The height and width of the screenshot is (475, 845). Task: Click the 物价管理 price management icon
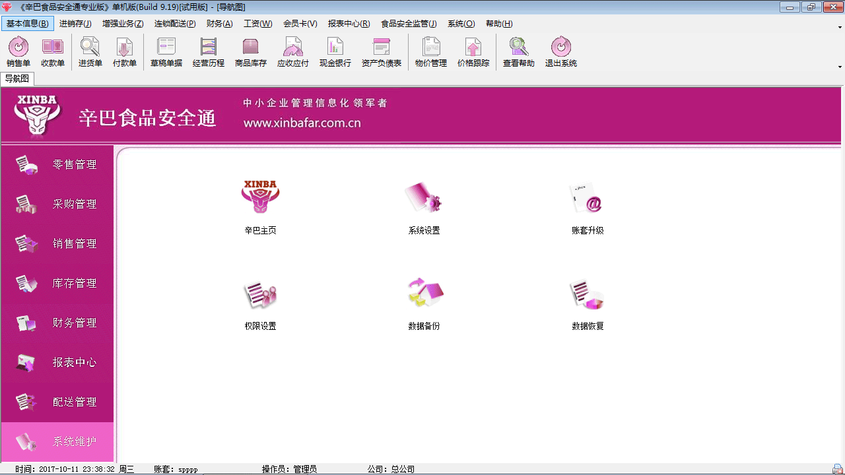click(x=431, y=52)
